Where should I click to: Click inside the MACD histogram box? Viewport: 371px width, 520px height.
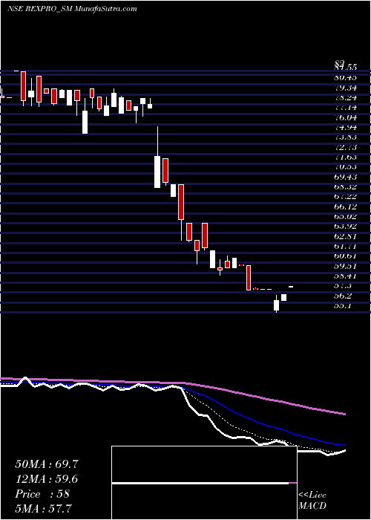(x=204, y=483)
